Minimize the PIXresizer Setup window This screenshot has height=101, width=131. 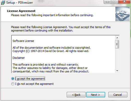tap(108, 2)
